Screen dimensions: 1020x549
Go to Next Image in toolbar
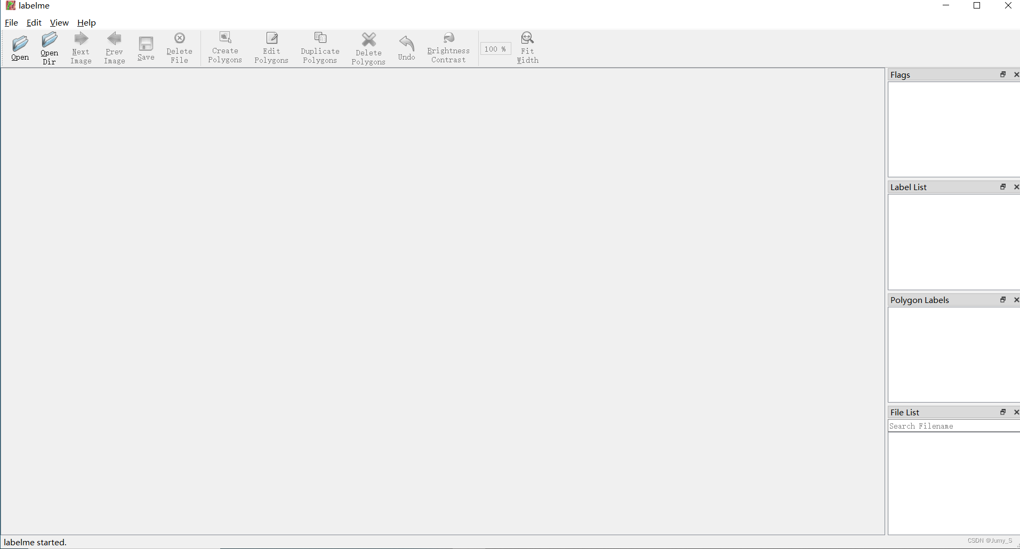click(81, 48)
